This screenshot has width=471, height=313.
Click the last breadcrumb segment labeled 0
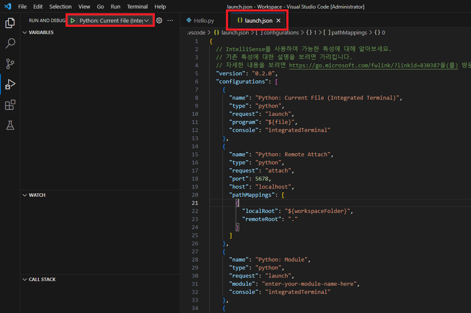coord(380,32)
